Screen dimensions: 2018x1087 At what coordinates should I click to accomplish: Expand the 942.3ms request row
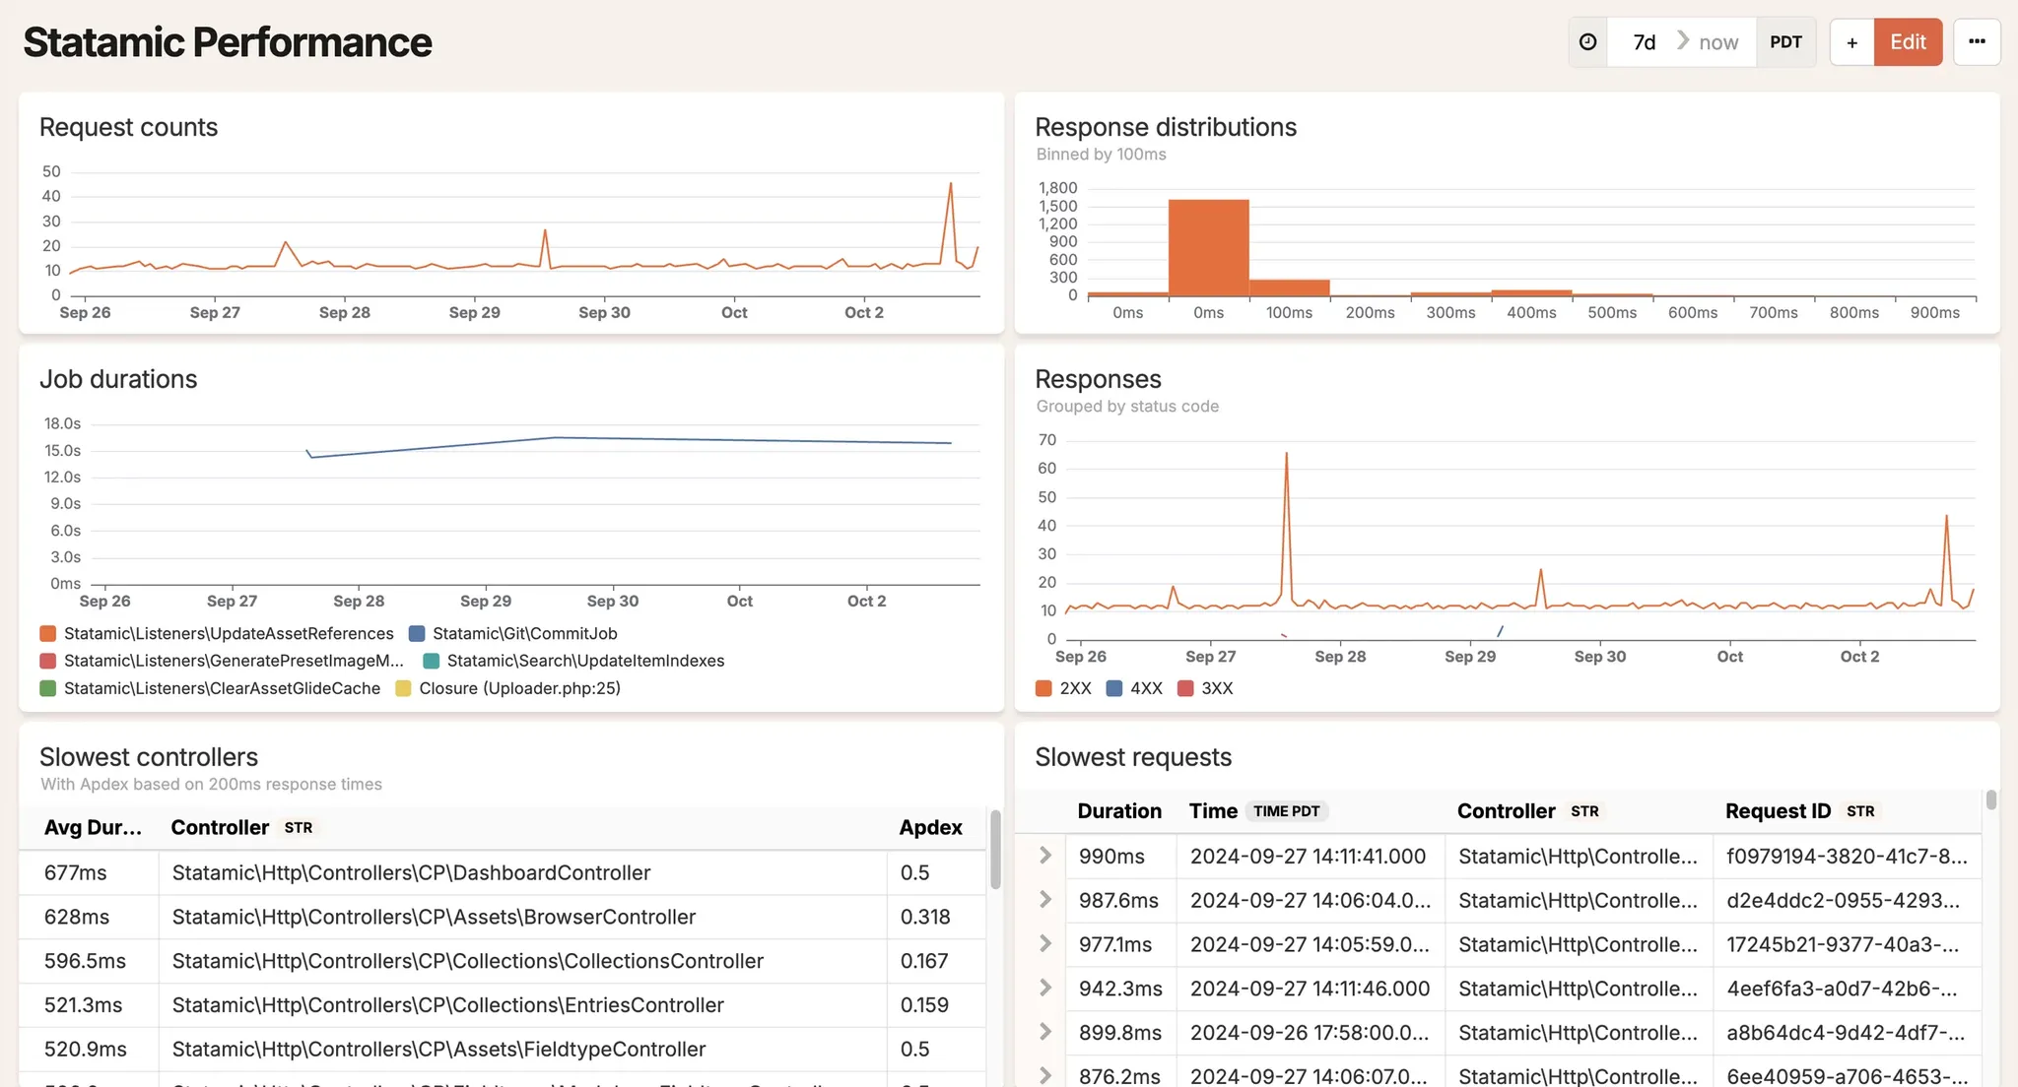tap(1044, 988)
